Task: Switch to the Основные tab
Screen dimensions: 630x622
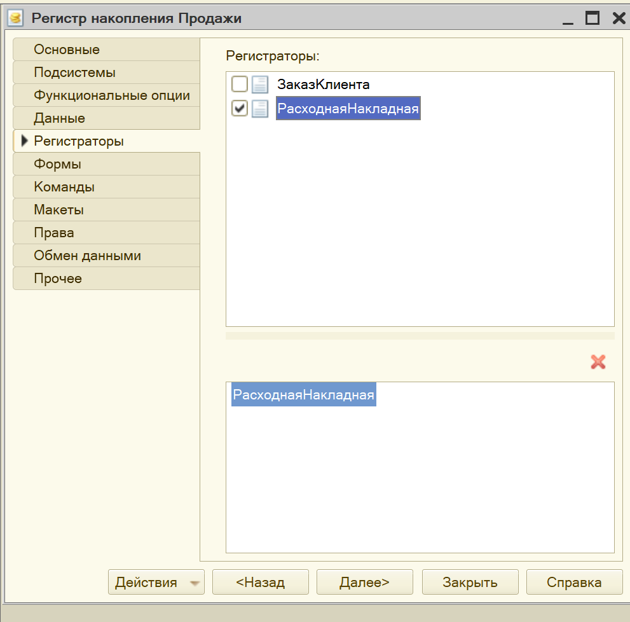Action: [106, 50]
